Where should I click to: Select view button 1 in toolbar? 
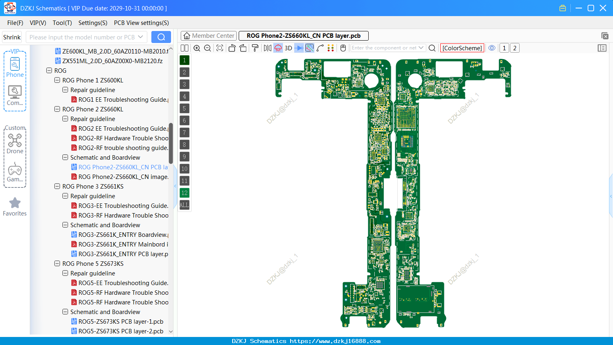click(504, 48)
